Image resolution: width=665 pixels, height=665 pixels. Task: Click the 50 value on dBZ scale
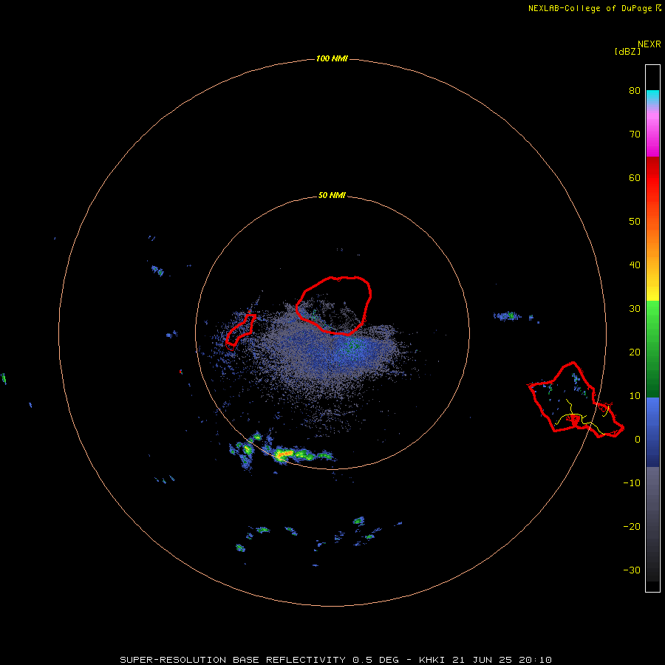pyautogui.click(x=635, y=222)
